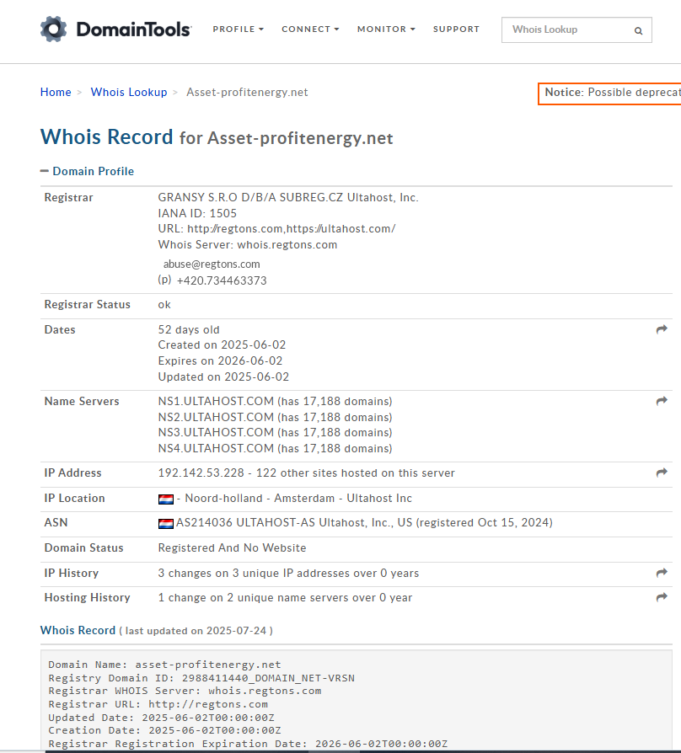
Task: Click the GRANSY S.R.O registrar name
Action: click(x=288, y=198)
